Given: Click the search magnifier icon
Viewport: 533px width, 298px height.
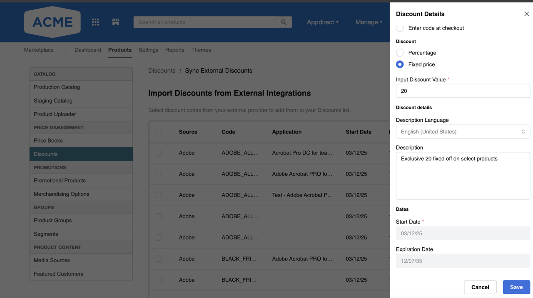Looking at the screenshot, I should coord(284,22).
